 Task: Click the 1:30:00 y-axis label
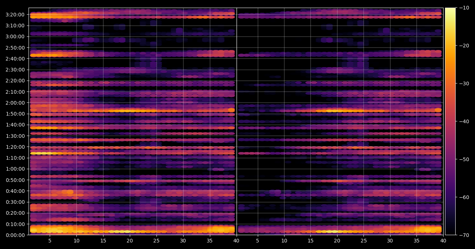click(15, 136)
